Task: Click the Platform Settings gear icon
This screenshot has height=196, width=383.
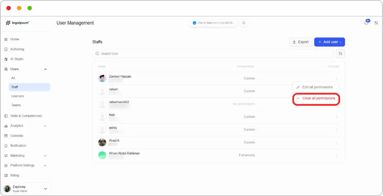Action: coord(6,166)
